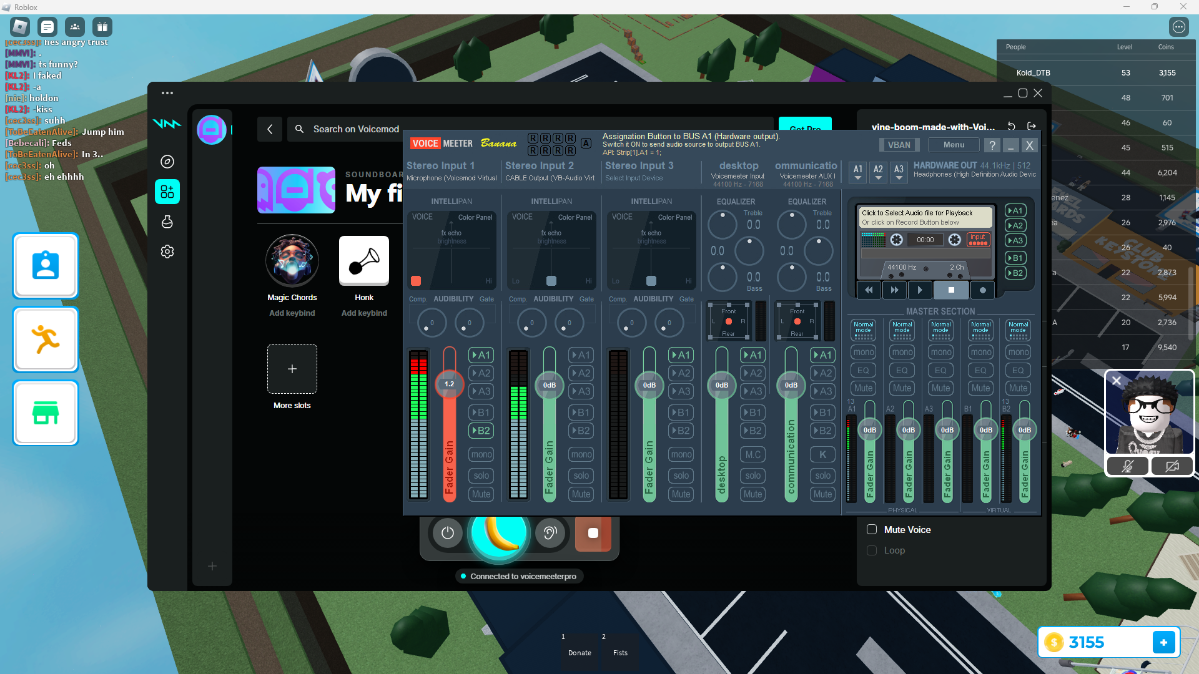
Task: Open the Roblox main menu icon
Action: point(20,27)
